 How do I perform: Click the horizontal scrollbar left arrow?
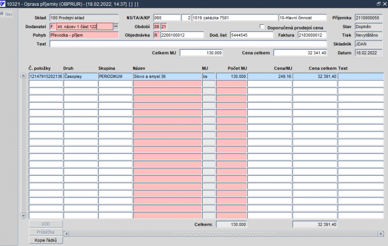click(67, 233)
